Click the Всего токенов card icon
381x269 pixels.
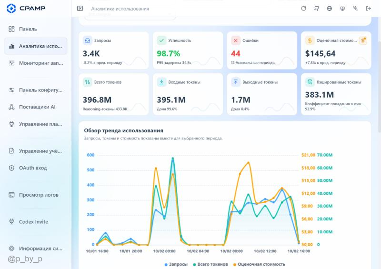(x=88, y=82)
